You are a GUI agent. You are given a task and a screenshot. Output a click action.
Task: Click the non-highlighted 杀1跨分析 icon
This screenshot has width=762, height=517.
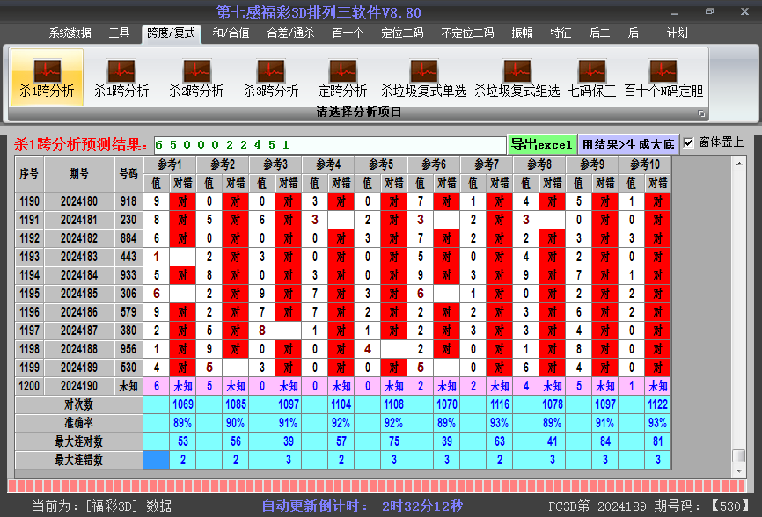(121, 77)
